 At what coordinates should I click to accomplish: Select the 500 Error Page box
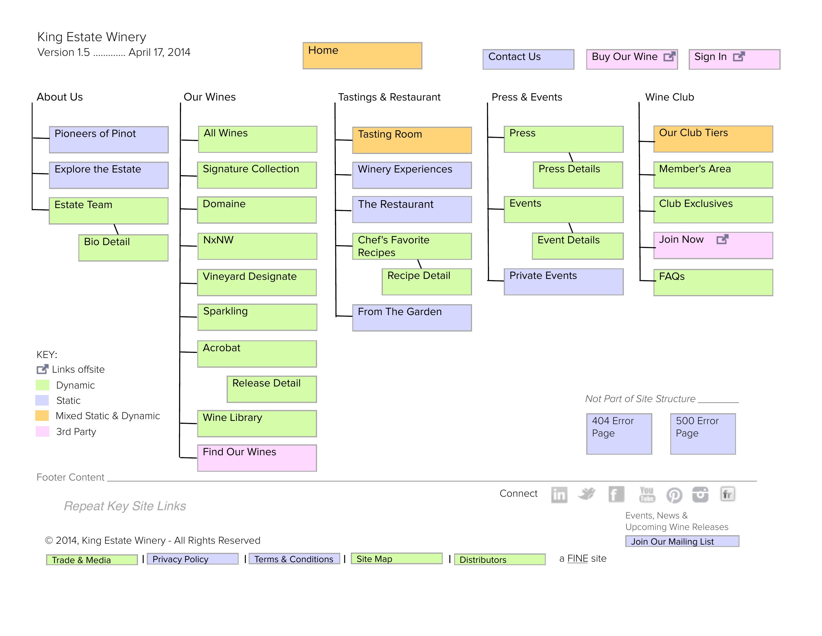click(x=703, y=434)
